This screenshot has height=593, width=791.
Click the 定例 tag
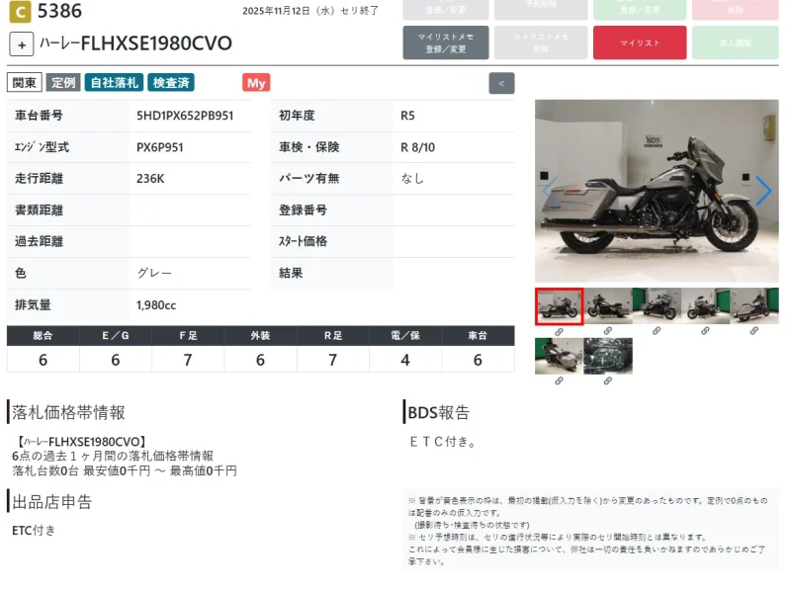(x=63, y=83)
